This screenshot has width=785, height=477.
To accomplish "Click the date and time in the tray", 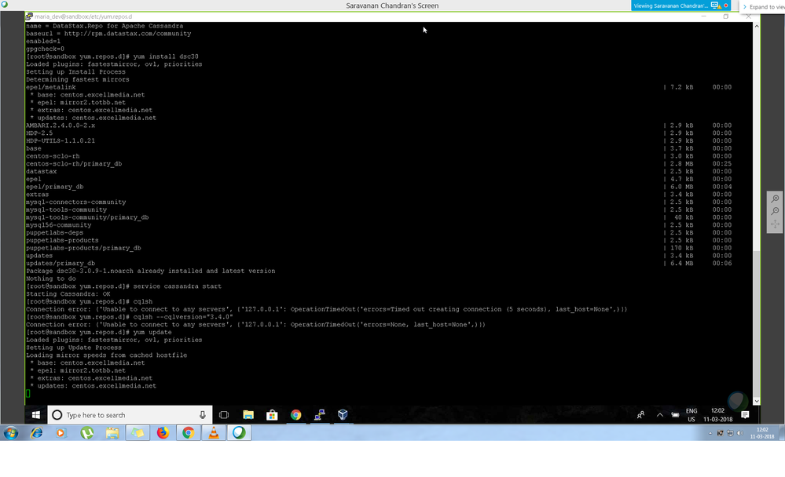I will [719, 414].
